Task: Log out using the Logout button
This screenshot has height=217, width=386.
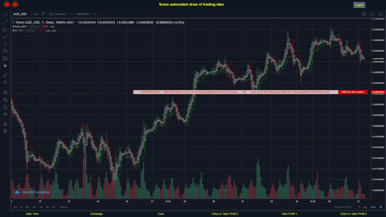Action: (359, 5)
